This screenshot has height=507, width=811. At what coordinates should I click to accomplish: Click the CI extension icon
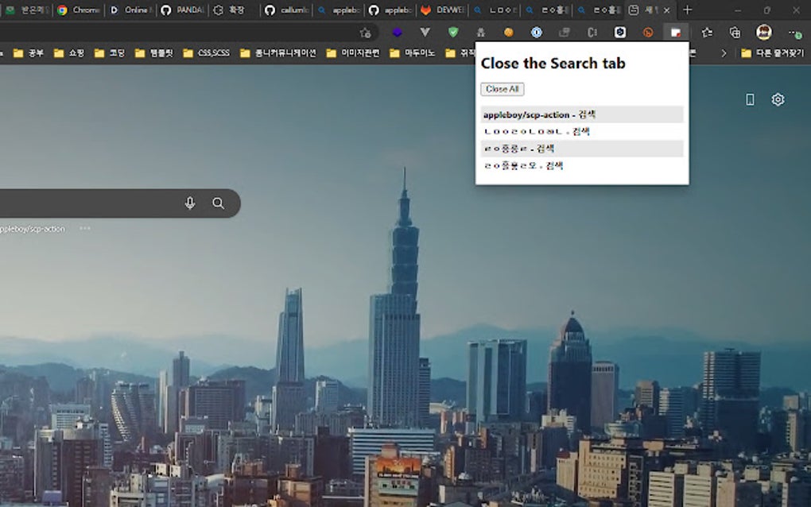[x=592, y=32]
